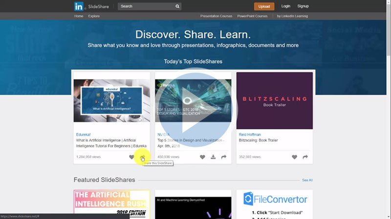
Task: Share the Edureka Artificial Intelligence slideshare
Action: 142,157
